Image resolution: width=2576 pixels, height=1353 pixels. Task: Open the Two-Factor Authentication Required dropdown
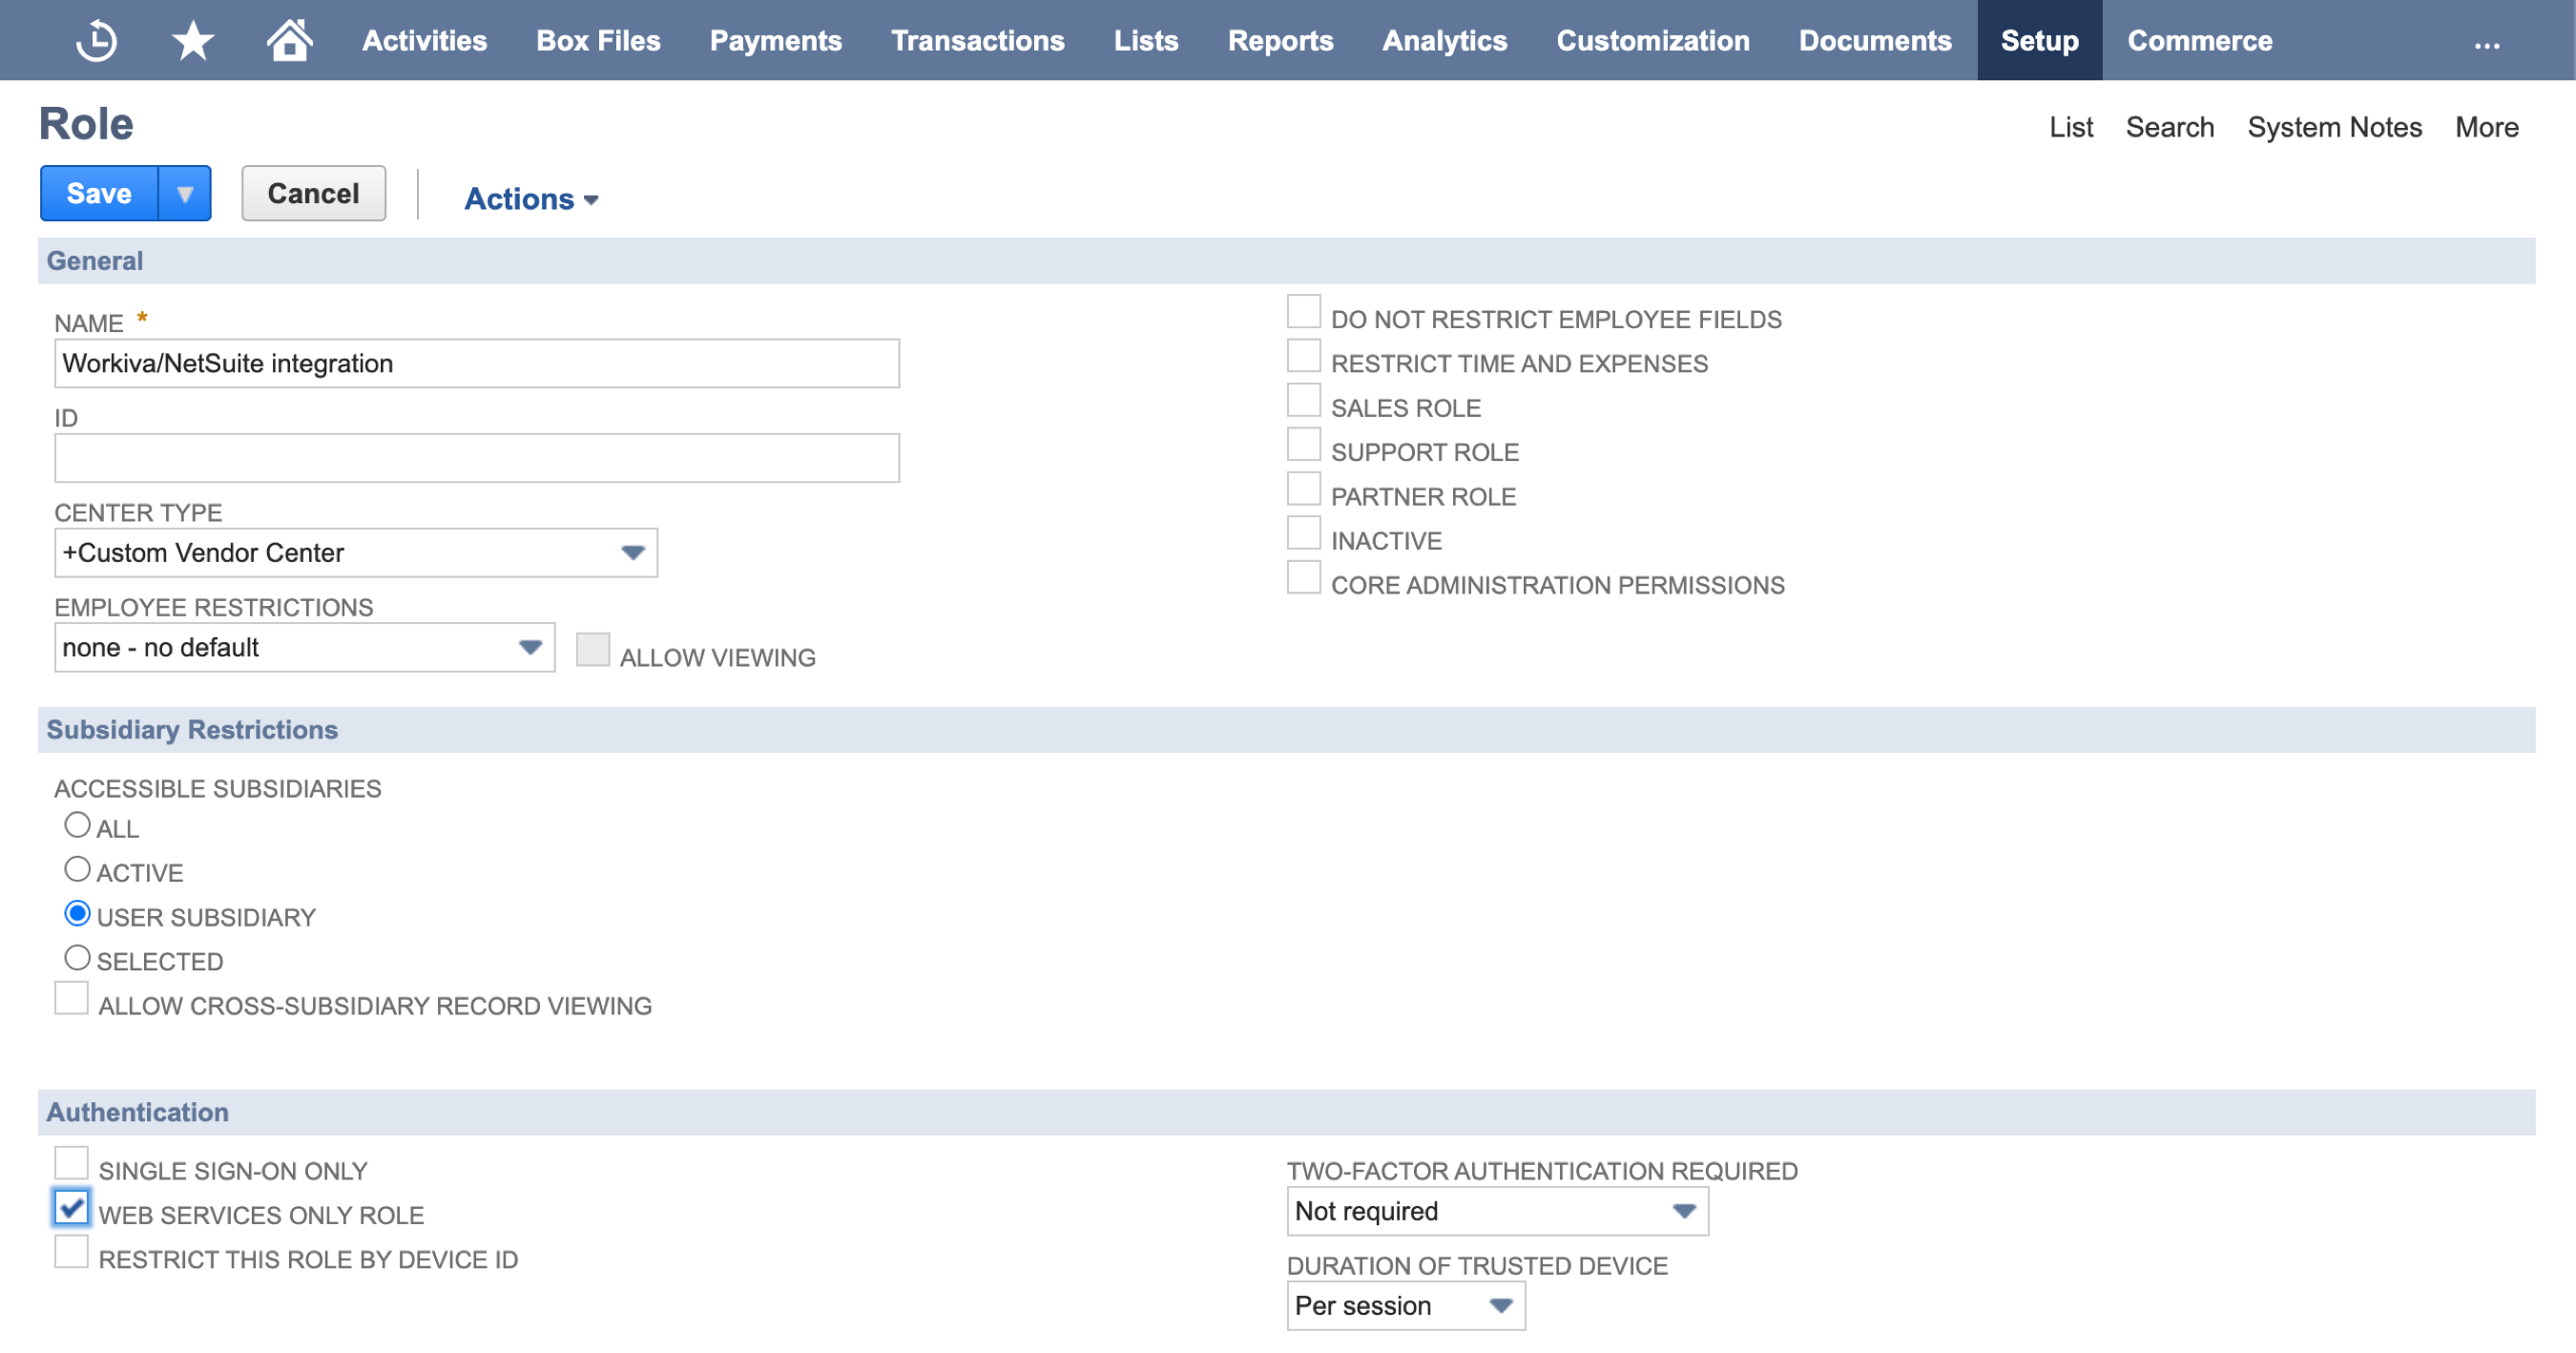pos(1684,1211)
